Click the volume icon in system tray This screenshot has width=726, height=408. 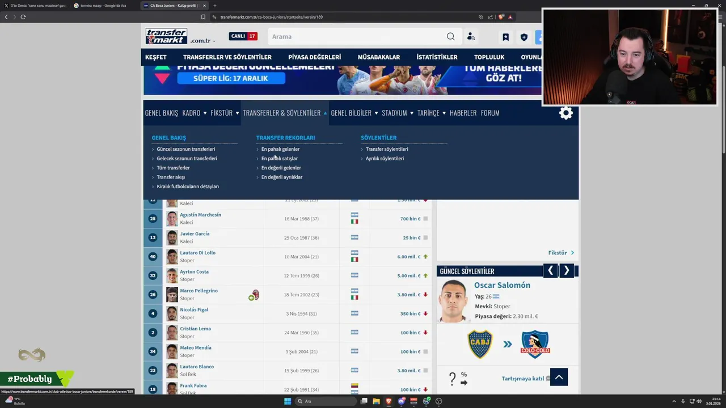[699, 401]
